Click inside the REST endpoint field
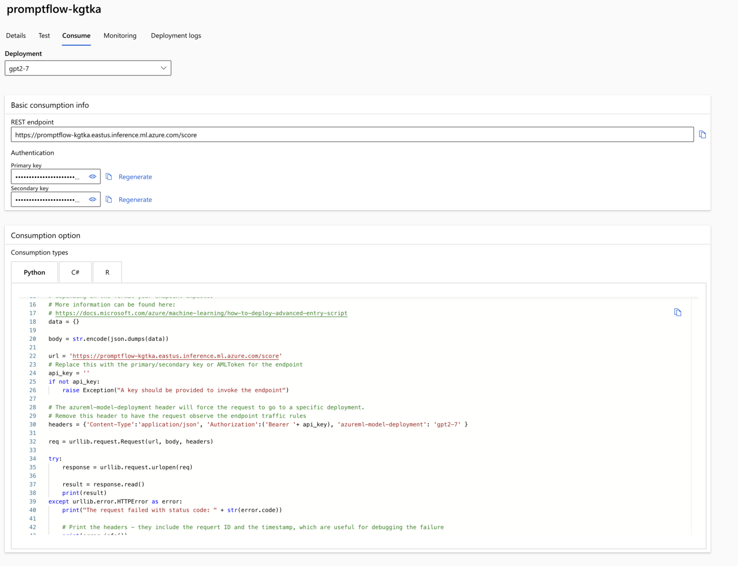Viewport: 738px width, 566px height. [x=336, y=135]
